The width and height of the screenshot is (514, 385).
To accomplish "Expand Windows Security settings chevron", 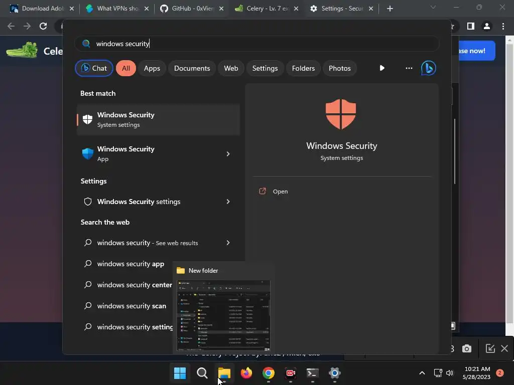I will pyautogui.click(x=228, y=202).
